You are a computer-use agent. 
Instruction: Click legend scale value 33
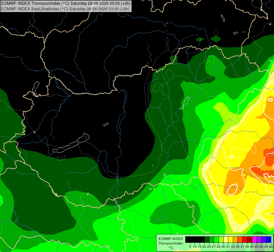233,247
